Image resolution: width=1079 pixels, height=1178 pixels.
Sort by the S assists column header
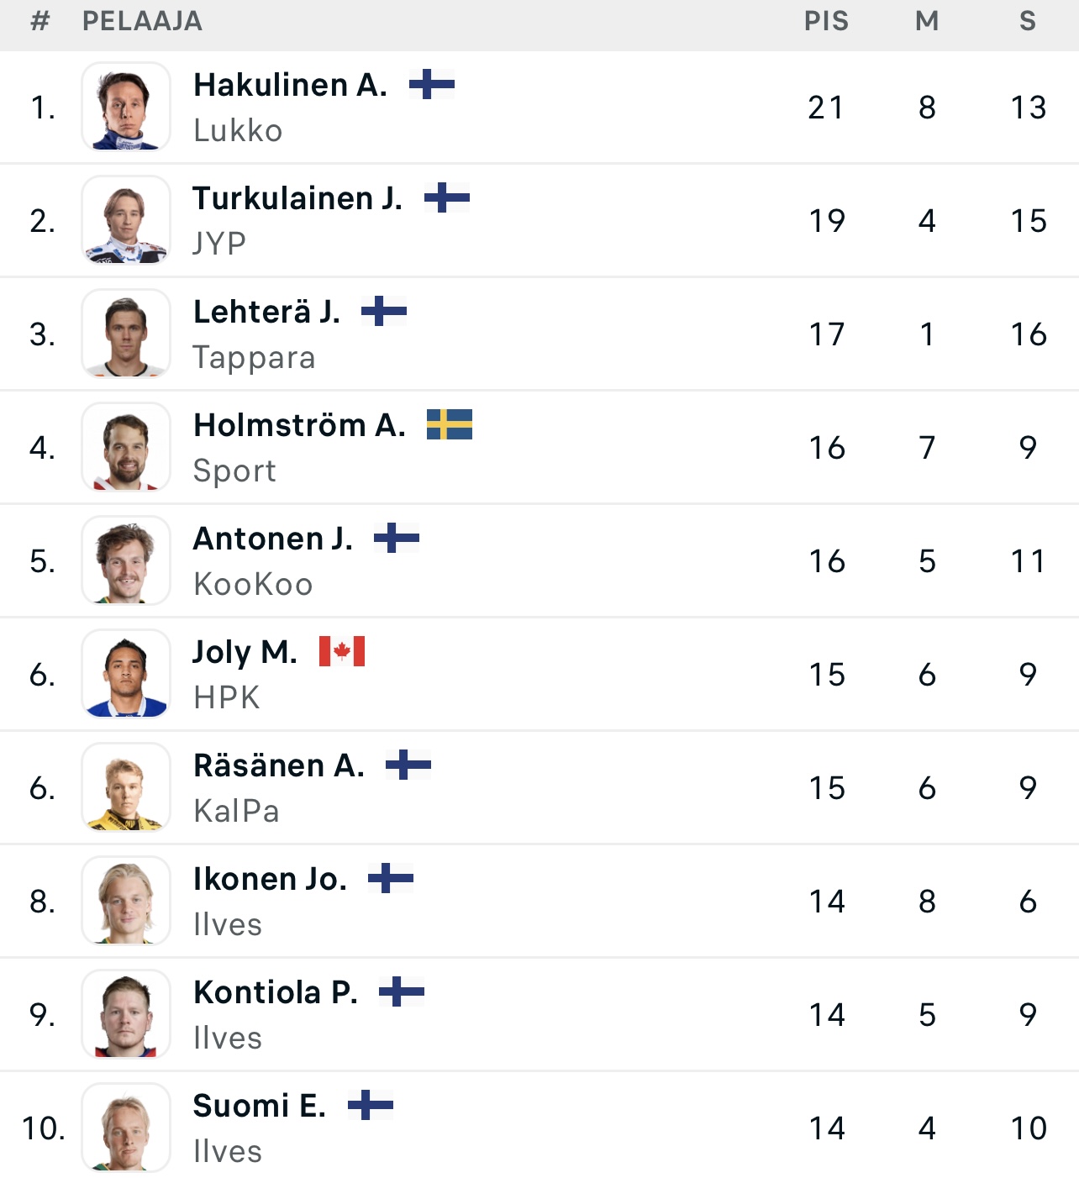[1028, 21]
